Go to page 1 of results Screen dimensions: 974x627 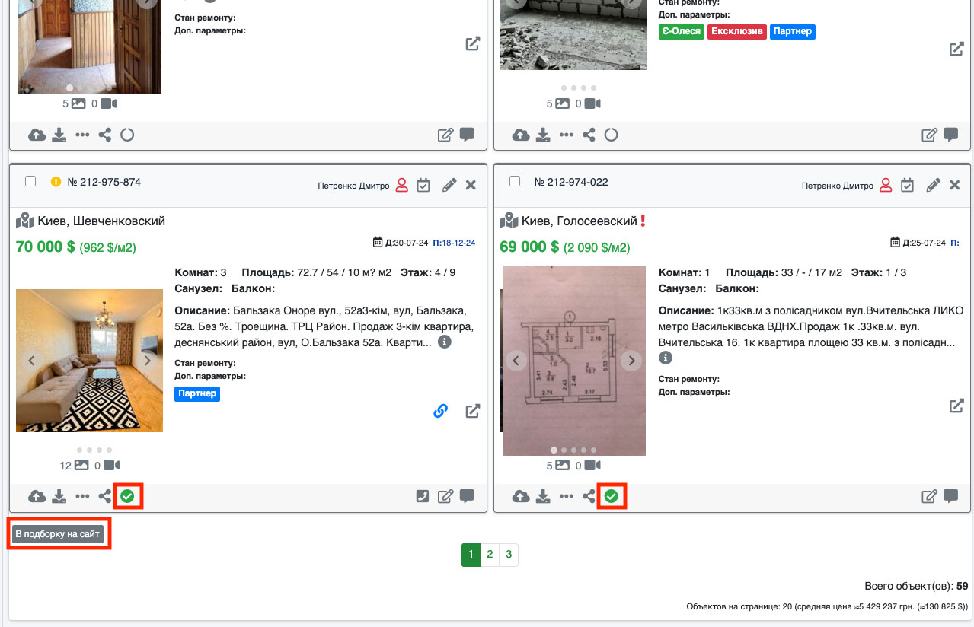point(471,555)
